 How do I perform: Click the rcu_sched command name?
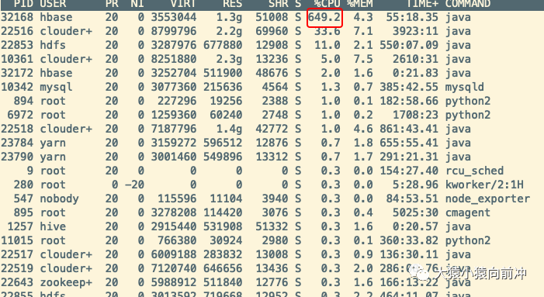pyautogui.click(x=475, y=171)
